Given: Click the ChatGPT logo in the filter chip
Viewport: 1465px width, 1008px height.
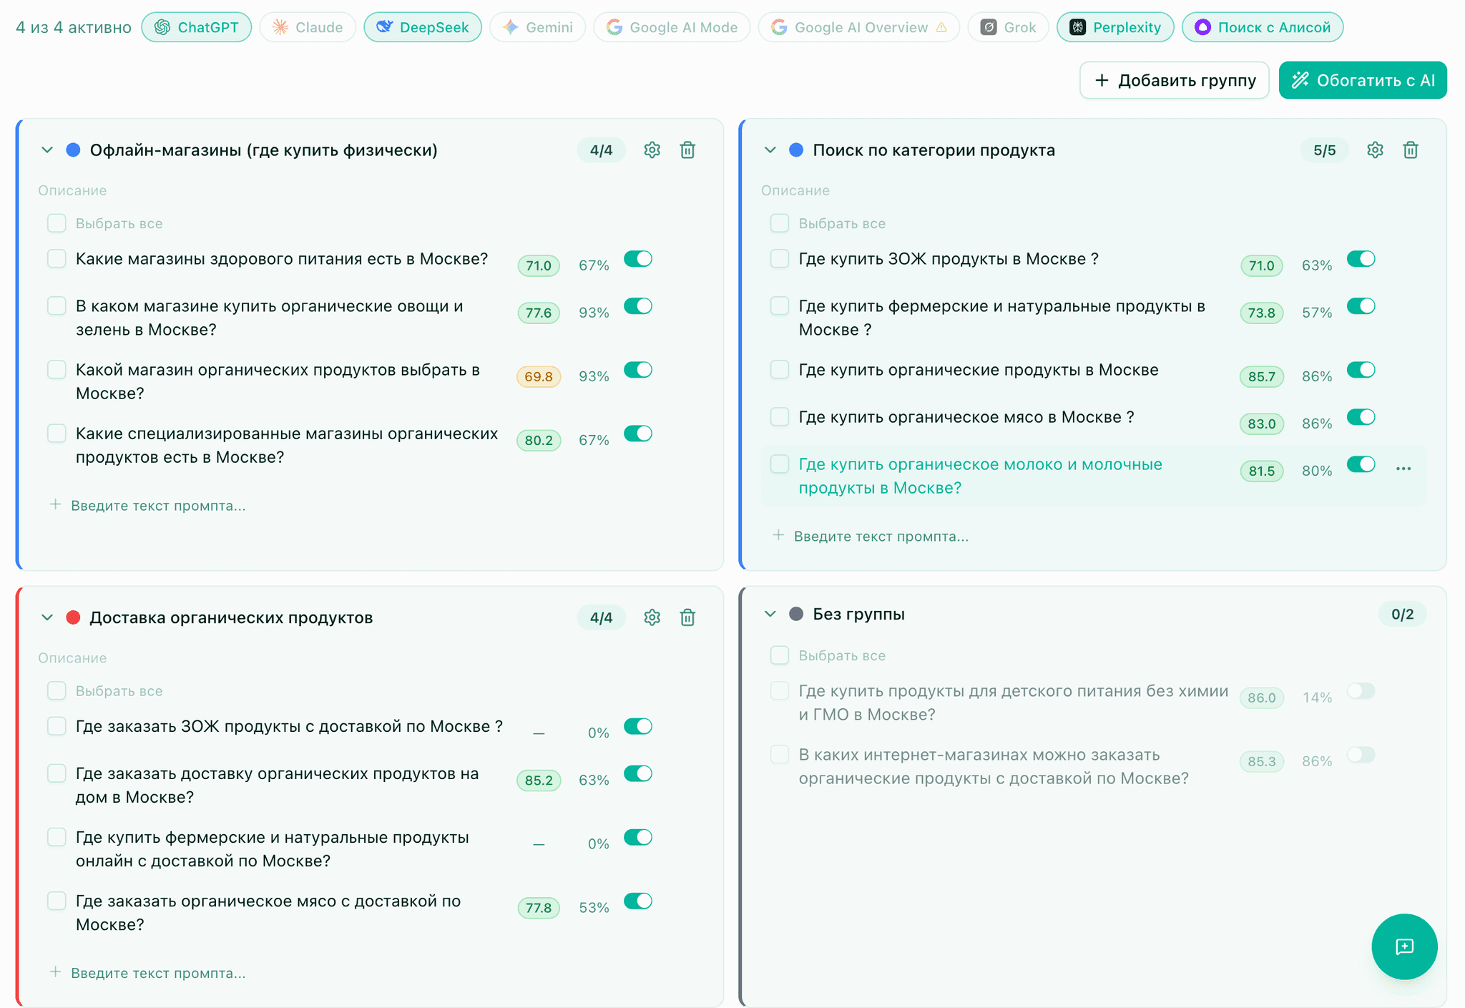Looking at the screenshot, I should click(x=164, y=26).
